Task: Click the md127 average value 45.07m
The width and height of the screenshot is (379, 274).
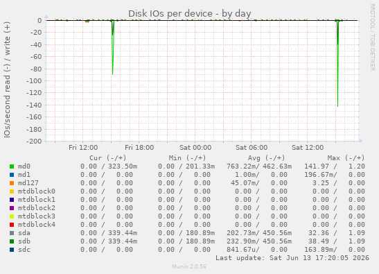Action: 245,183
